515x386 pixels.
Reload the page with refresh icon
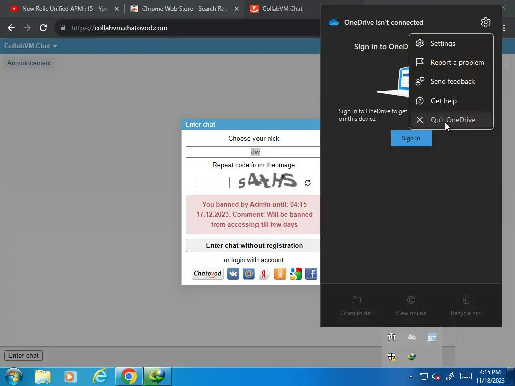click(x=43, y=28)
